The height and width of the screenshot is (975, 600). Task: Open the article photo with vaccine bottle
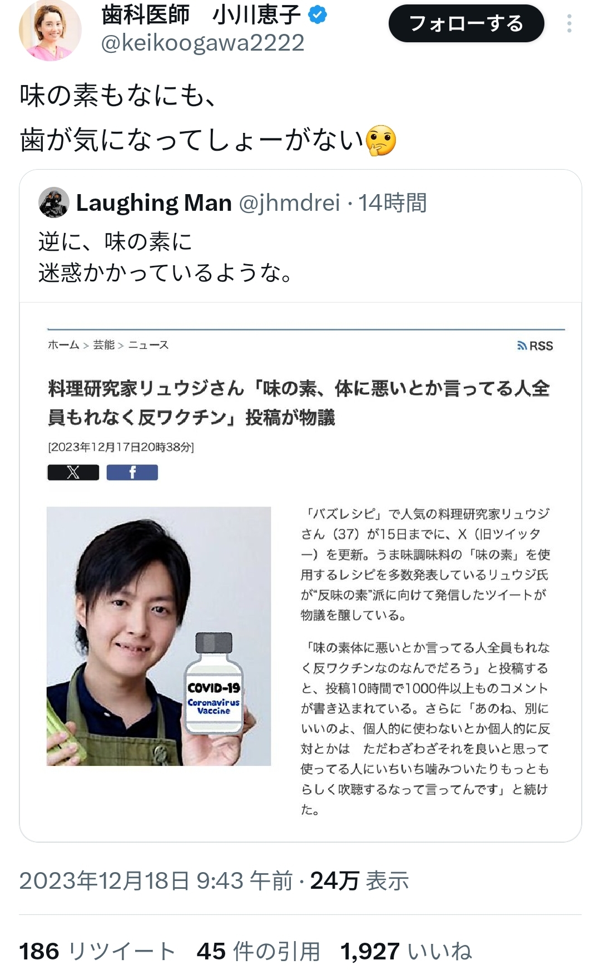158,636
